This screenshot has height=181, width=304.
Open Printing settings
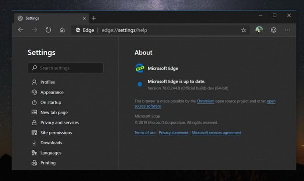click(x=48, y=163)
